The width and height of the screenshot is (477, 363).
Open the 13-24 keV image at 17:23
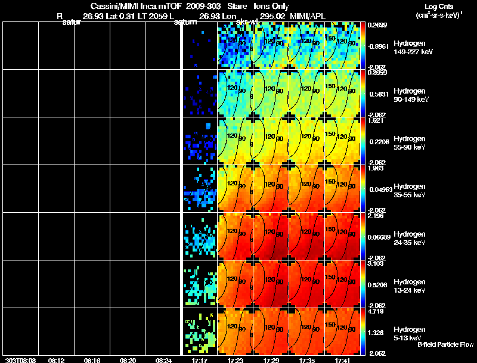pyautogui.click(x=235, y=284)
